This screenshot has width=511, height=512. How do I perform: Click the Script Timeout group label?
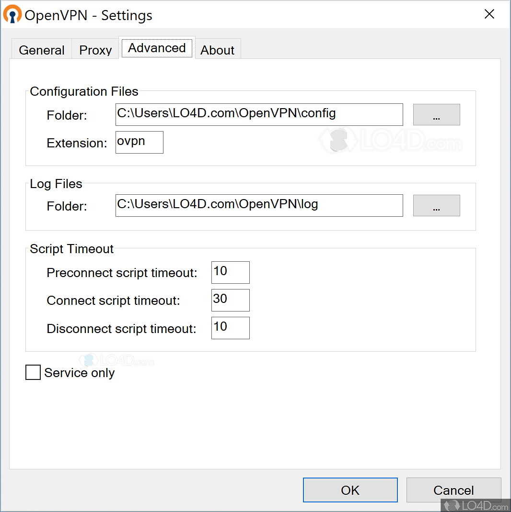[x=71, y=249]
